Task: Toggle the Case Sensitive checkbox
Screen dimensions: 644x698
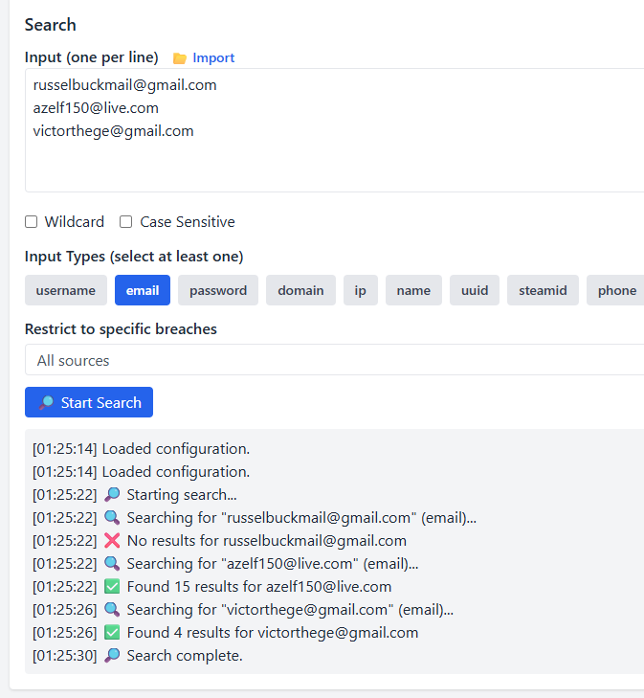Action: [125, 222]
